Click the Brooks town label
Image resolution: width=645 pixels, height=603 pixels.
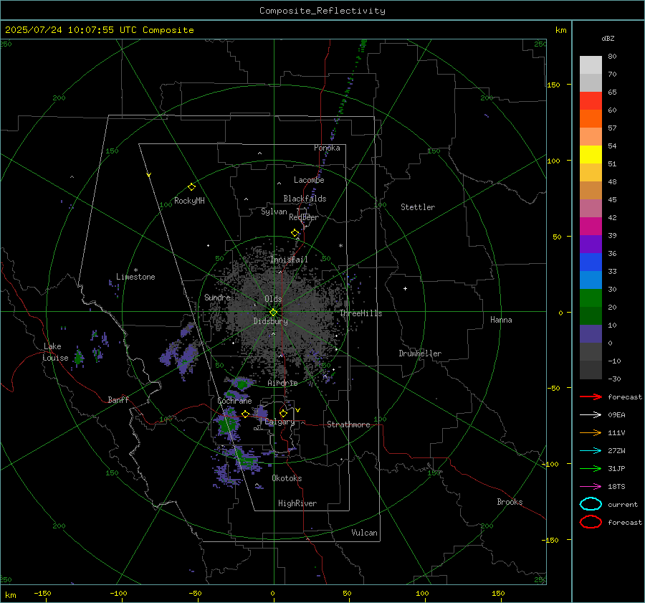[x=510, y=502]
